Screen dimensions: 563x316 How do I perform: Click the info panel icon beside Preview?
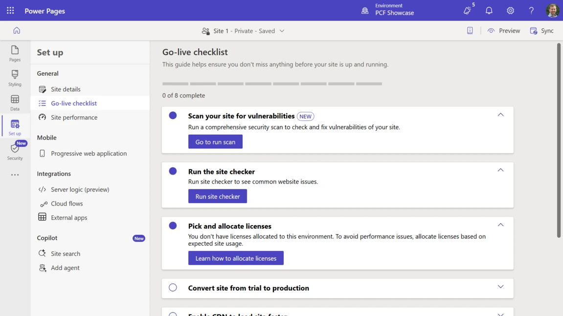[470, 30]
